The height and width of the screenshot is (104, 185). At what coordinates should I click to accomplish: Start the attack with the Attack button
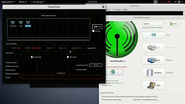coord(97,27)
